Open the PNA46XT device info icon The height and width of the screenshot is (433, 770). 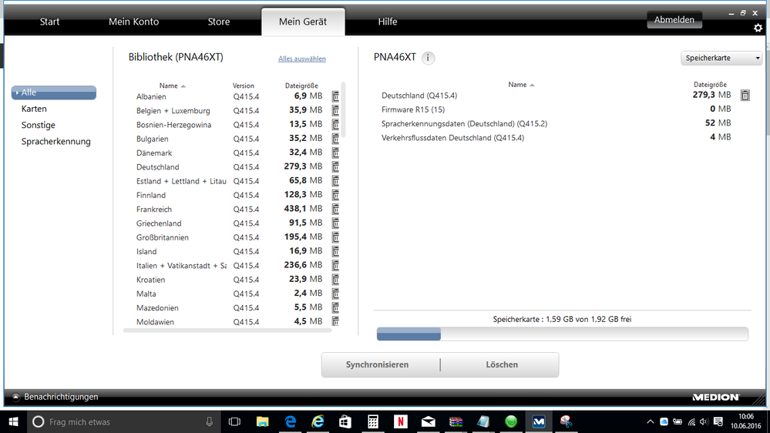429,58
